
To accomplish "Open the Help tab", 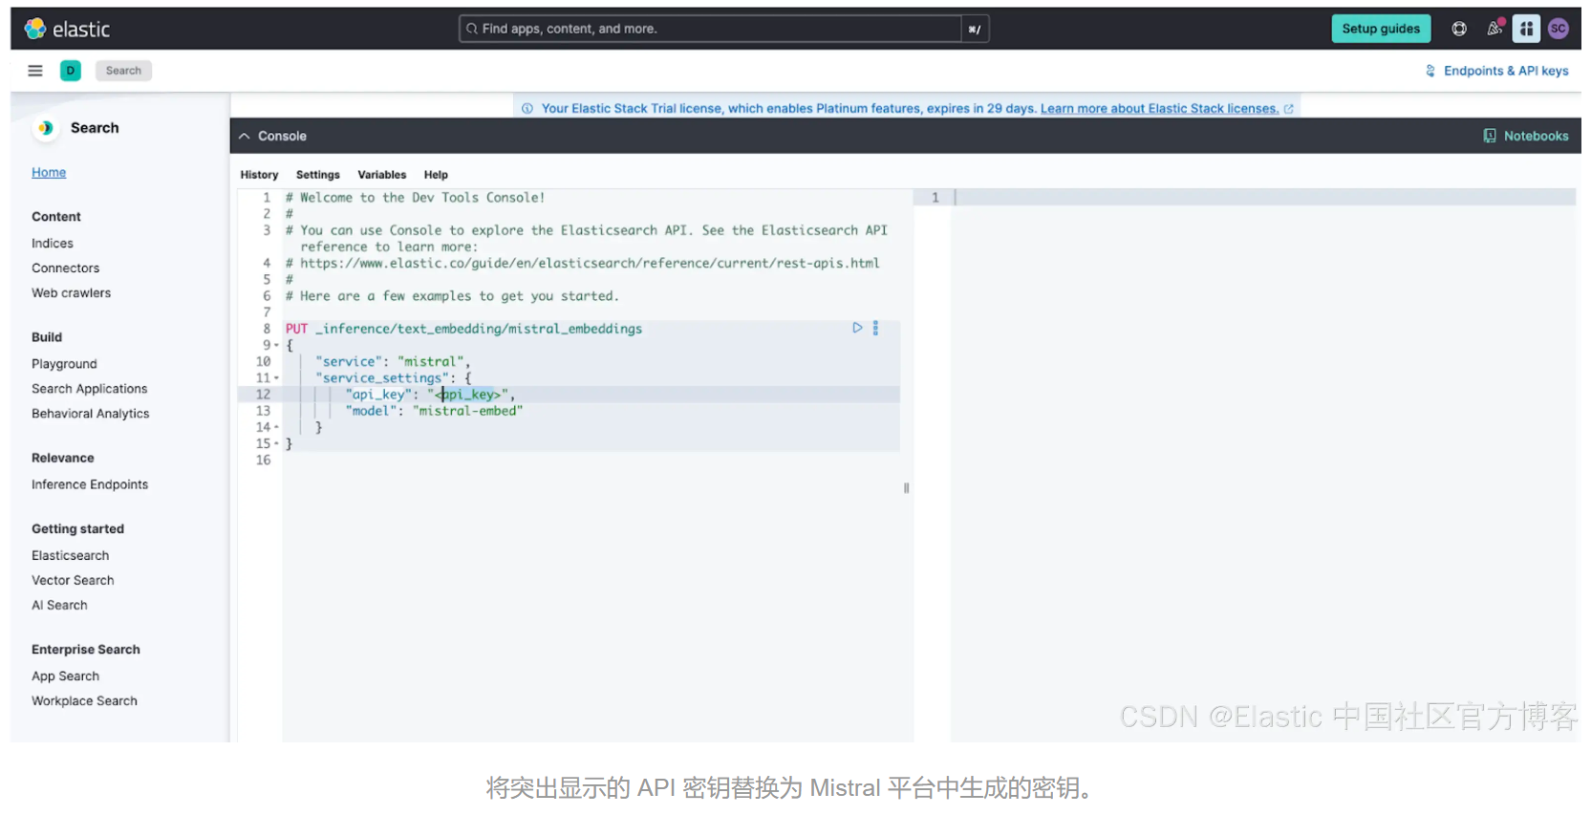I will (436, 175).
